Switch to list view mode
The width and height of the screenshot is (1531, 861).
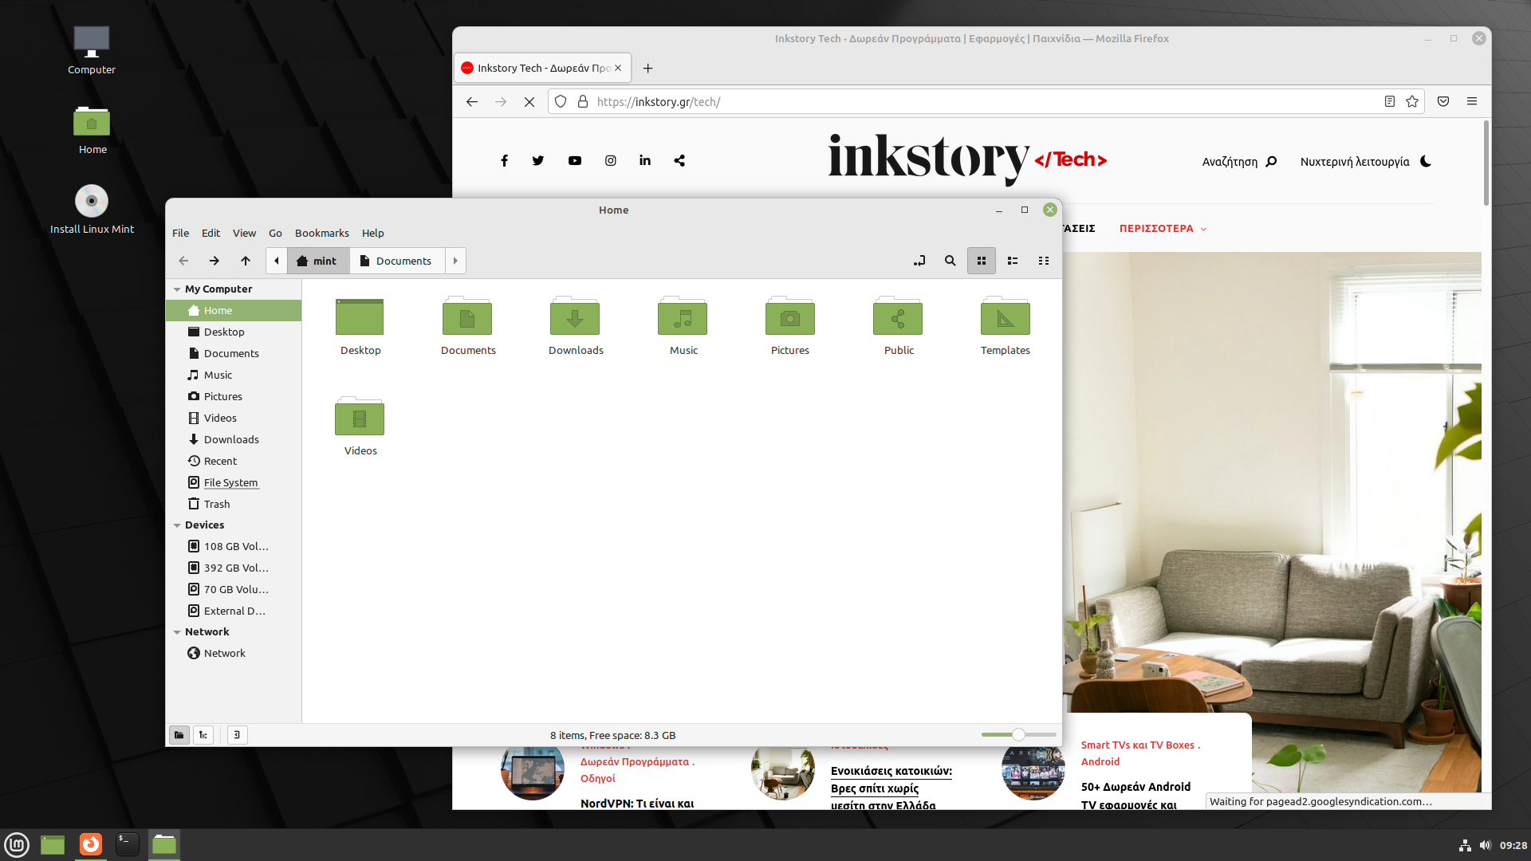tap(1013, 261)
